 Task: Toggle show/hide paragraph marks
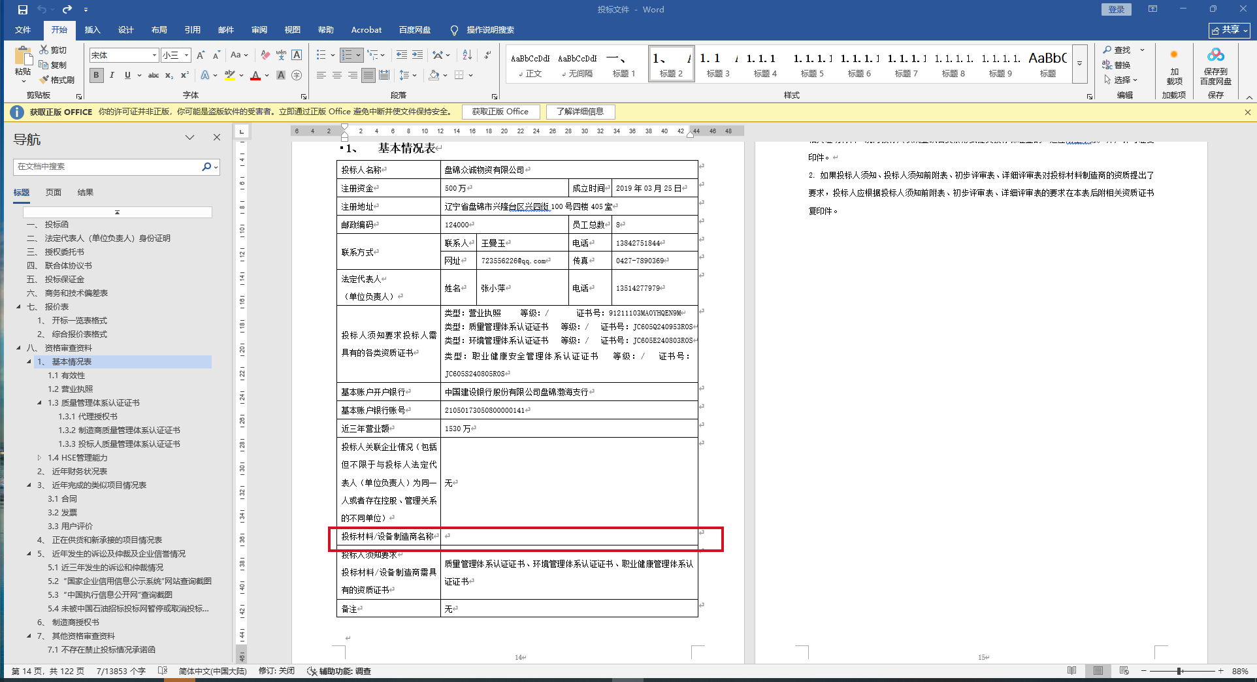click(x=487, y=56)
